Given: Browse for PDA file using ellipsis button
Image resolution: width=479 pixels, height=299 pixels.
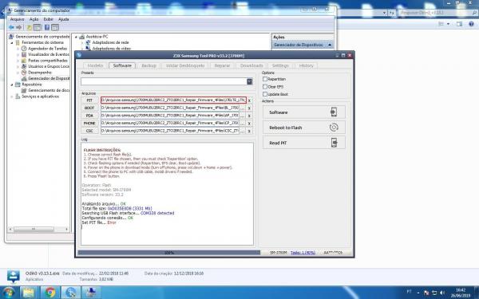Looking at the screenshot, I should [x=243, y=116].
